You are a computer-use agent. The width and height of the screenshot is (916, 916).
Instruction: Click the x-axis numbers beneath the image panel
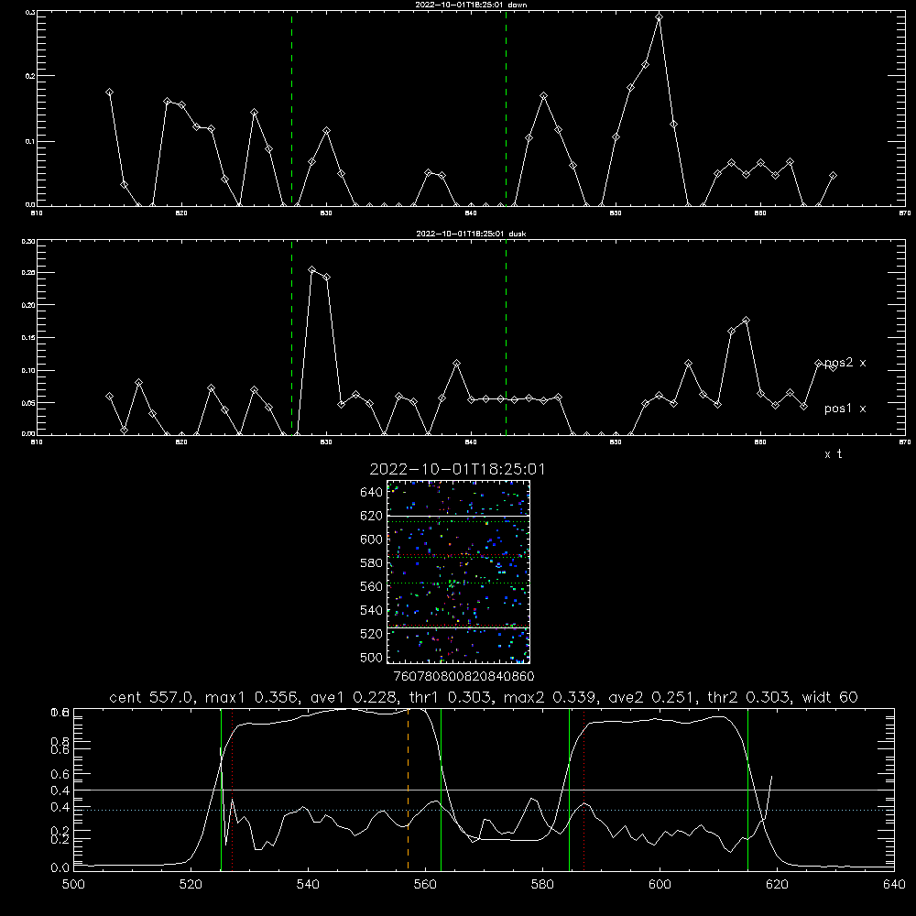463,677
